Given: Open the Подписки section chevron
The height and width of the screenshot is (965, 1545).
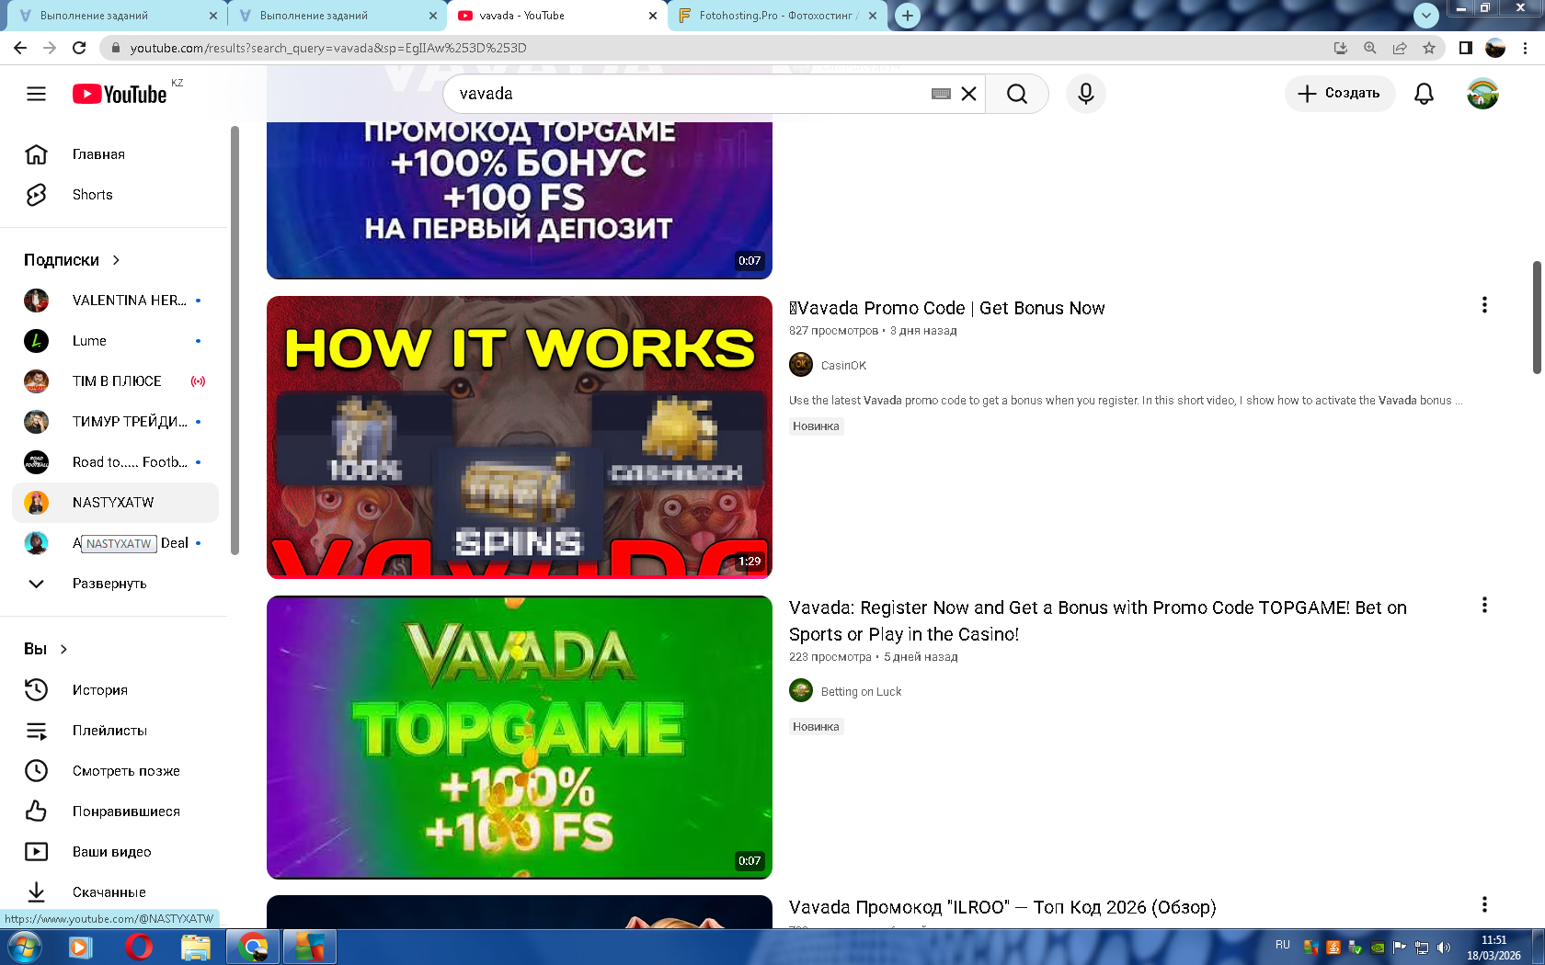Looking at the screenshot, I should click(x=116, y=260).
